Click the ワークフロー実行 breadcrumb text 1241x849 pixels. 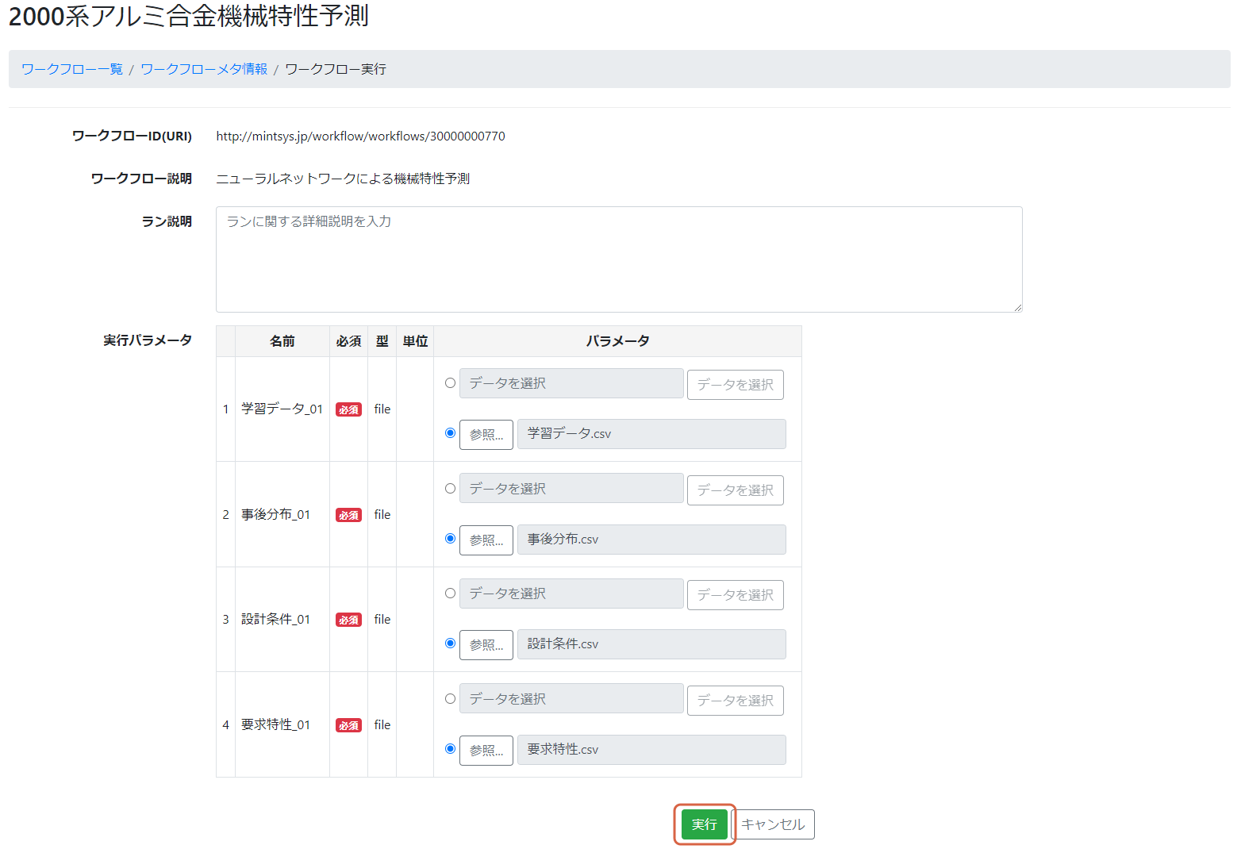coord(336,69)
